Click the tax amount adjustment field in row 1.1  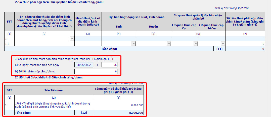(x=245, y=44)
